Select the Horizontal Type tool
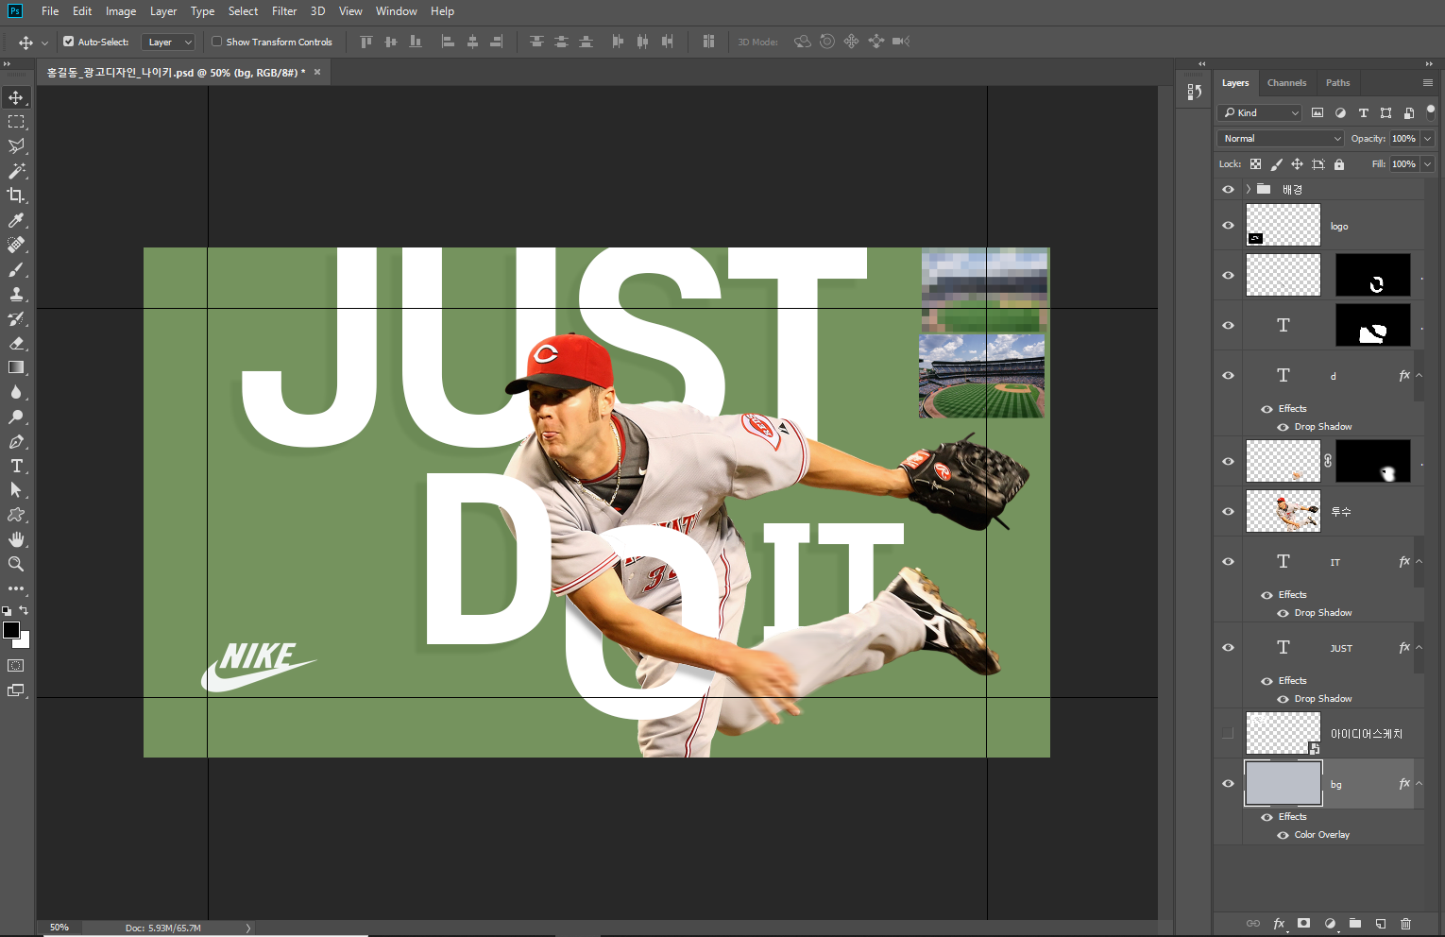This screenshot has width=1445, height=937. [16, 466]
